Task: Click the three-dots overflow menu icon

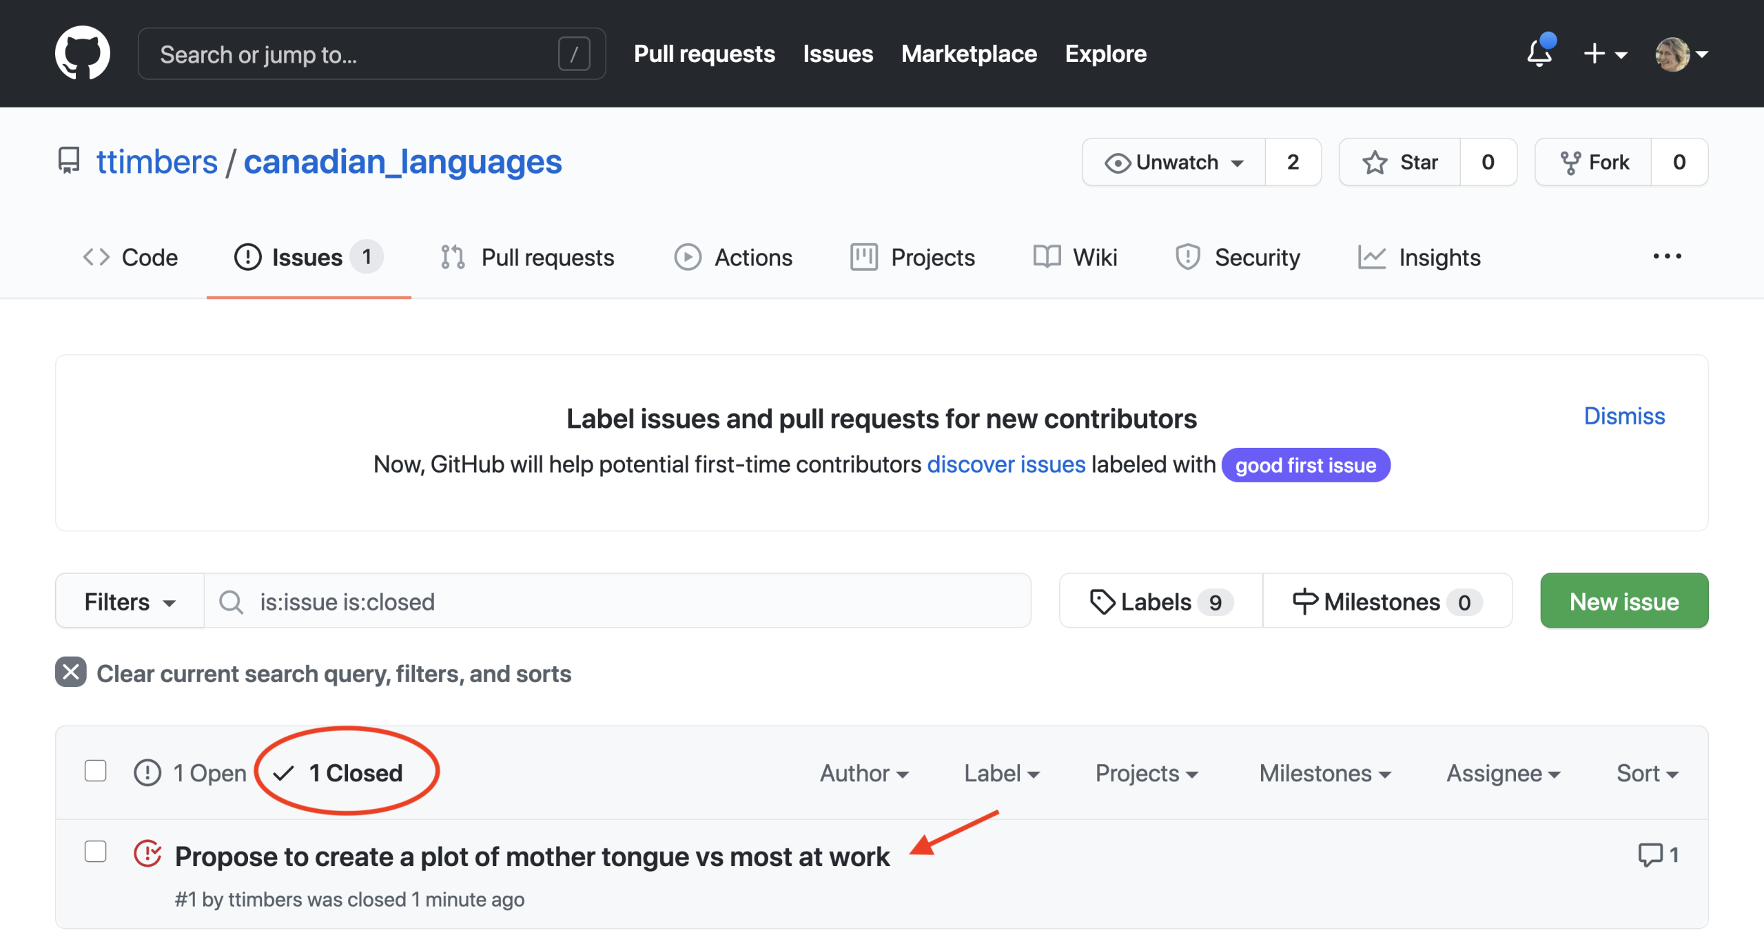Action: coord(1667,256)
